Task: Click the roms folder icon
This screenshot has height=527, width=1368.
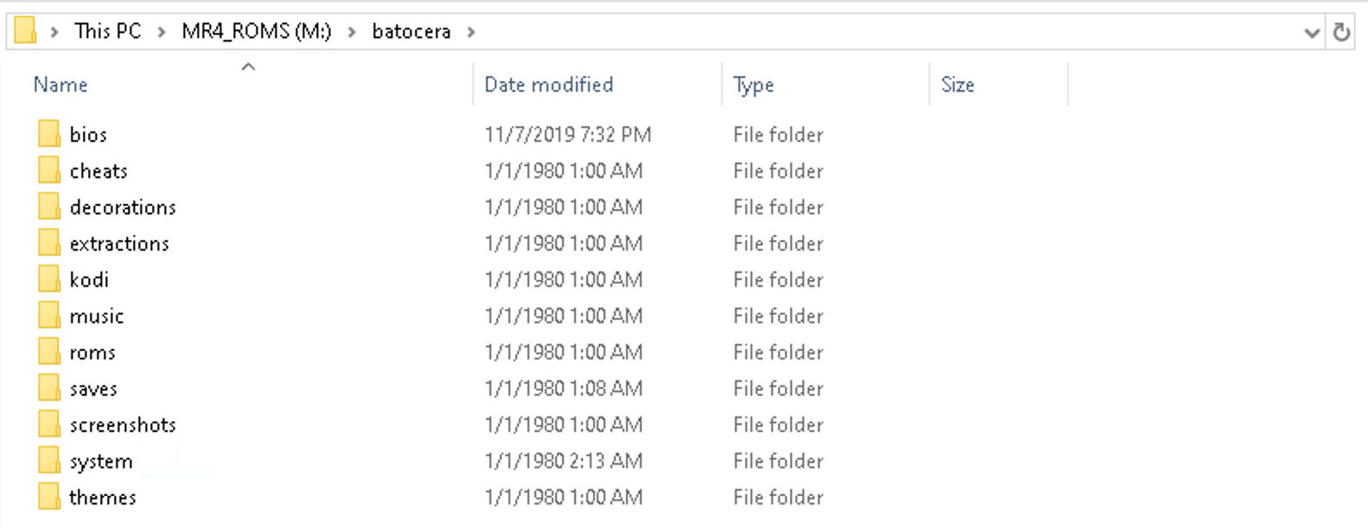Action: point(49,352)
